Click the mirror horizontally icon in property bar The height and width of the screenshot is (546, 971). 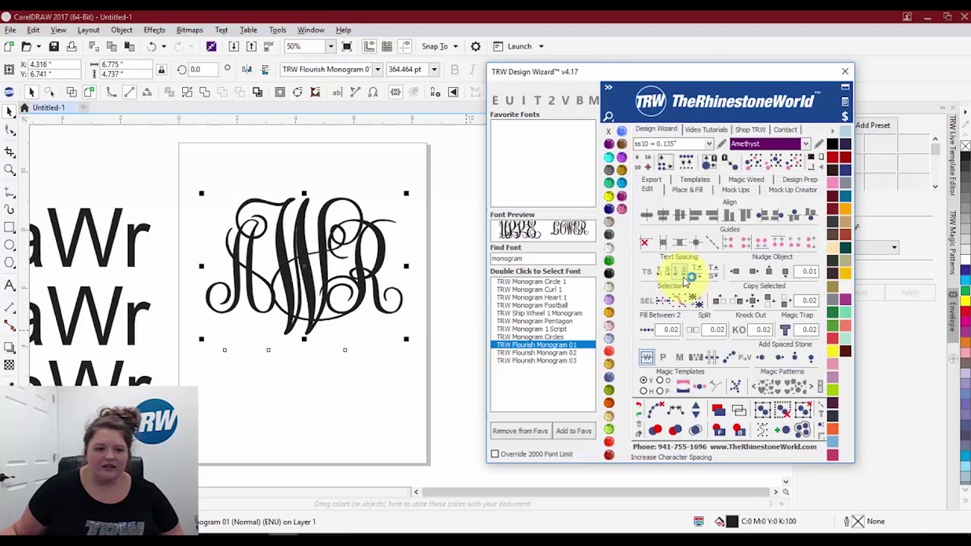pyautogui.click(x=247, y=70)
